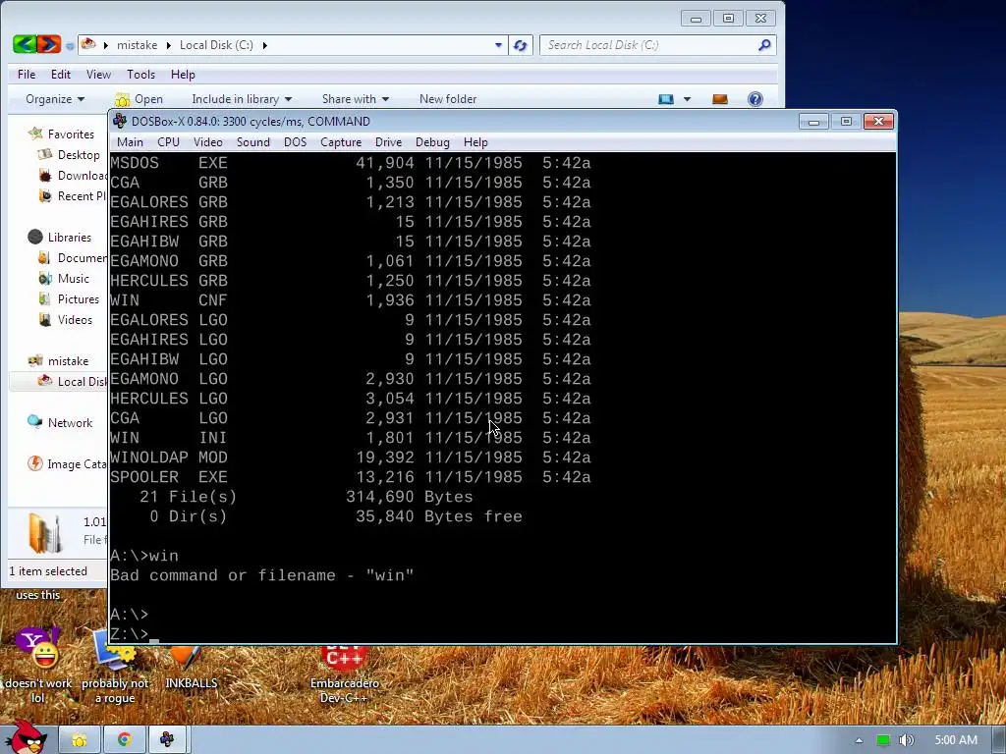Select Documents under Libraries
This screenshot has width=1006, height=754.
coord(73,258)
